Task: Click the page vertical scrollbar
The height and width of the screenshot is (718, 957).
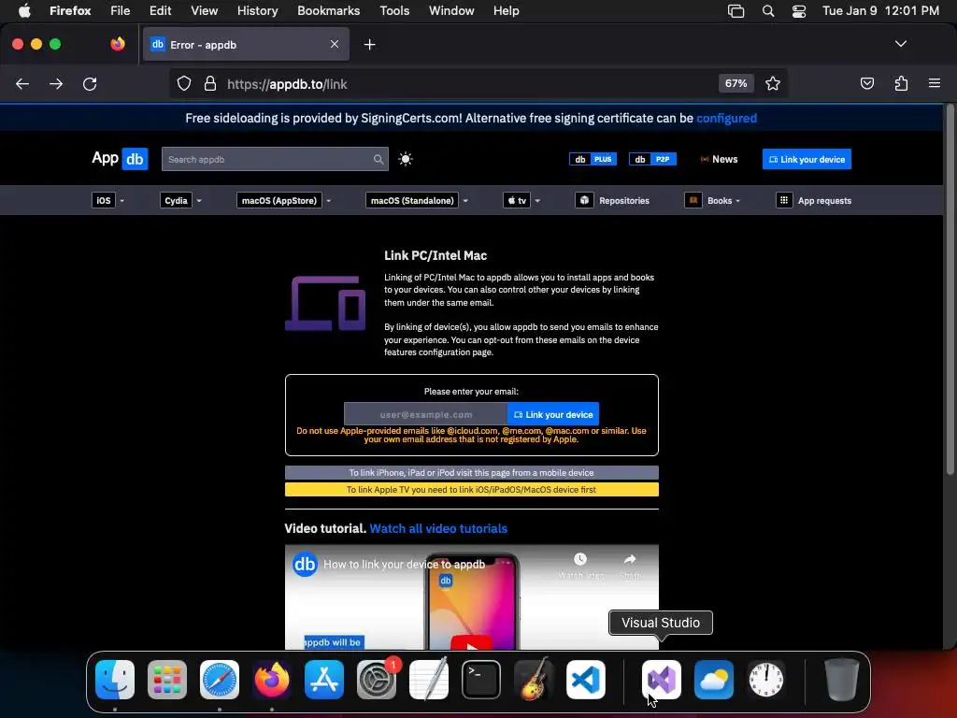Action: pos(950,290)
